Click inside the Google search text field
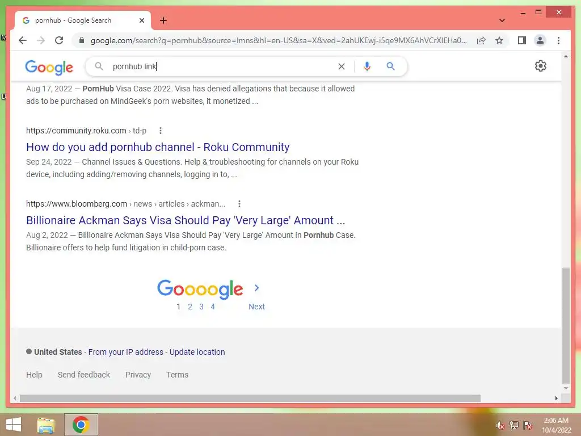 222,66
